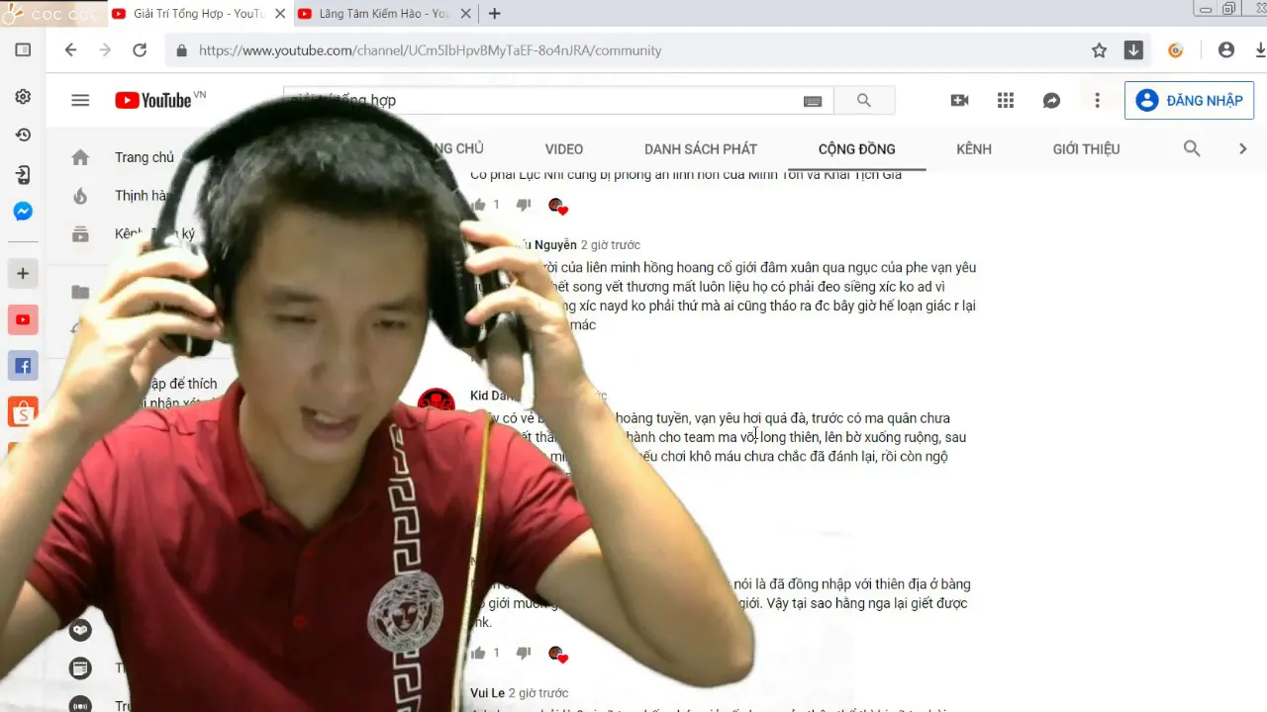
Task: Open the share messages bubble icon
Action: coord(1052,100)
